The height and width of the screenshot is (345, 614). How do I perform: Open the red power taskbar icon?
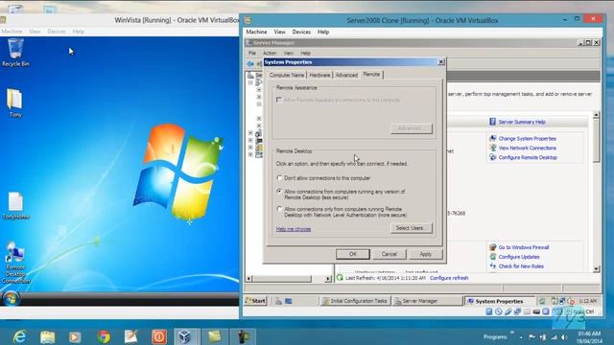pyautogui.click(x=159, y=336)
